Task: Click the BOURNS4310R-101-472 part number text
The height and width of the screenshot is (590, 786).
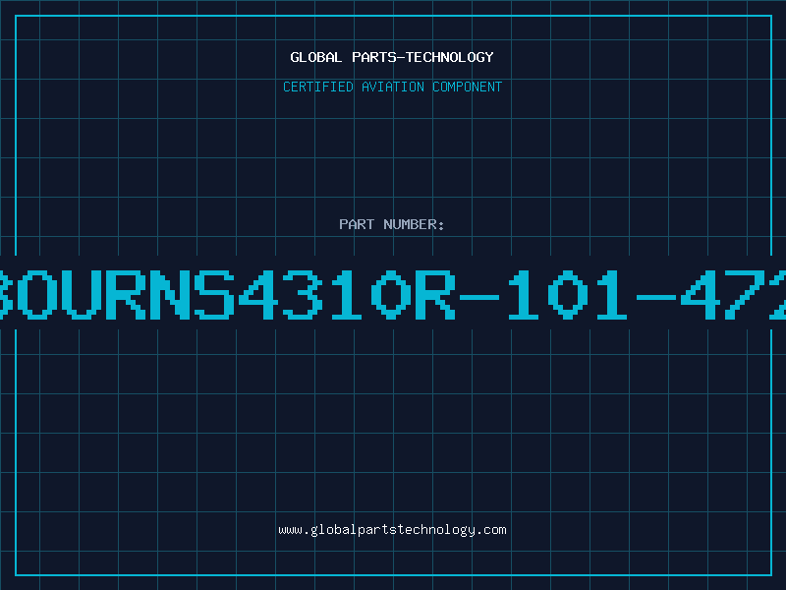Action: point(393,294)
